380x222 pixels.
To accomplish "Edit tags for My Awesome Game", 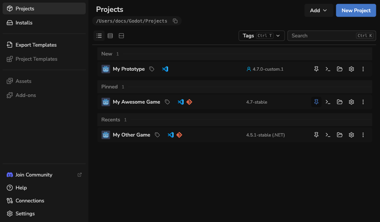I will click(167, 102).
